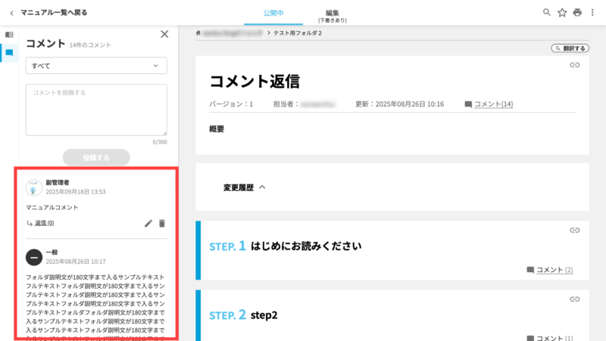
Task: Click the 更新：2025年08月26日 10:16 text
Action: (400, 104)
